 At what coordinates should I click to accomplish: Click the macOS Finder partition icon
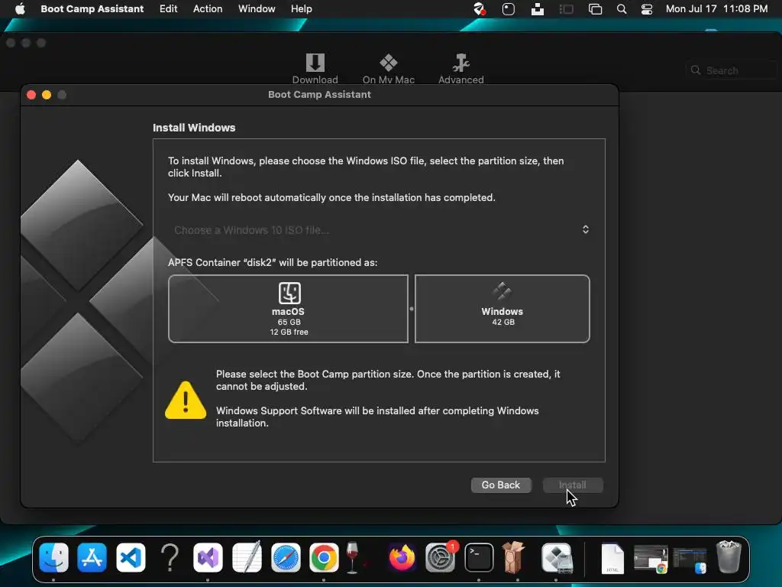coord(289,293)
